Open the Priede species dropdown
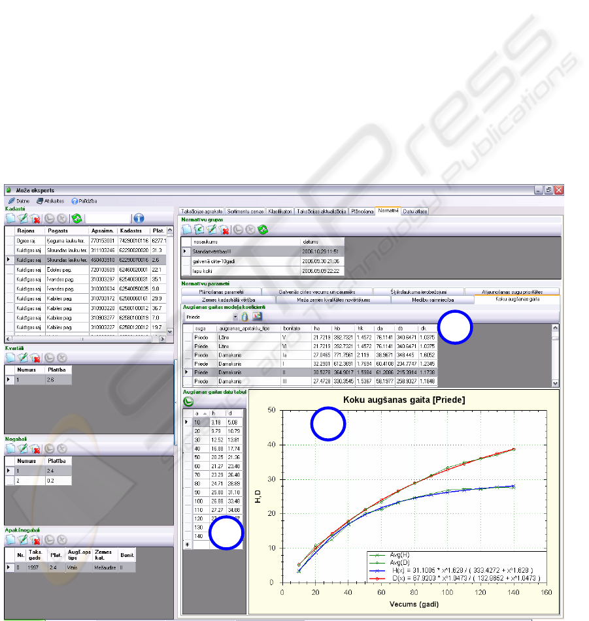This screenshot has height=621, width=589. pos(235,316)
